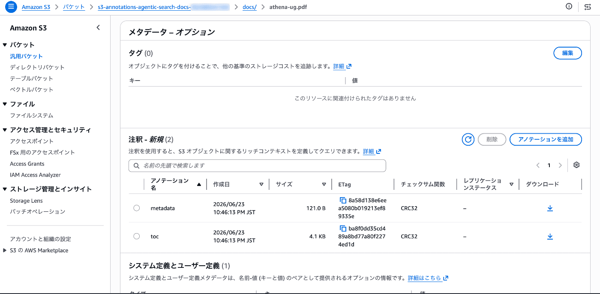Collapse the ストレージ管理とインサイト section
The width and height of the screenshot is (600, 294).
pyautogui.click(x=5, y=189)
